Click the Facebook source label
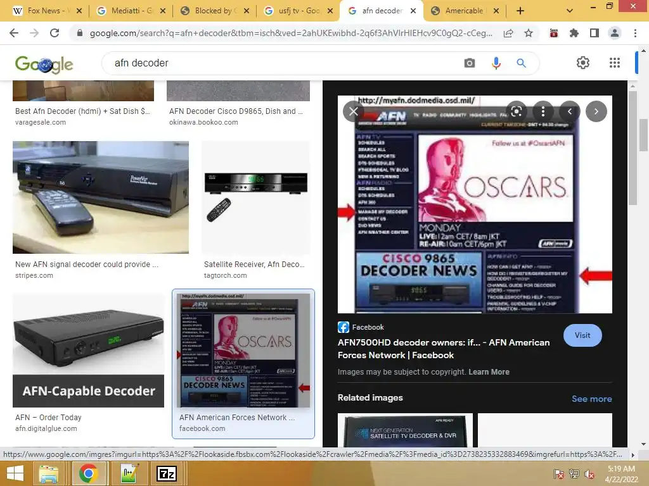The image size is (649, 486). (361, 327)
